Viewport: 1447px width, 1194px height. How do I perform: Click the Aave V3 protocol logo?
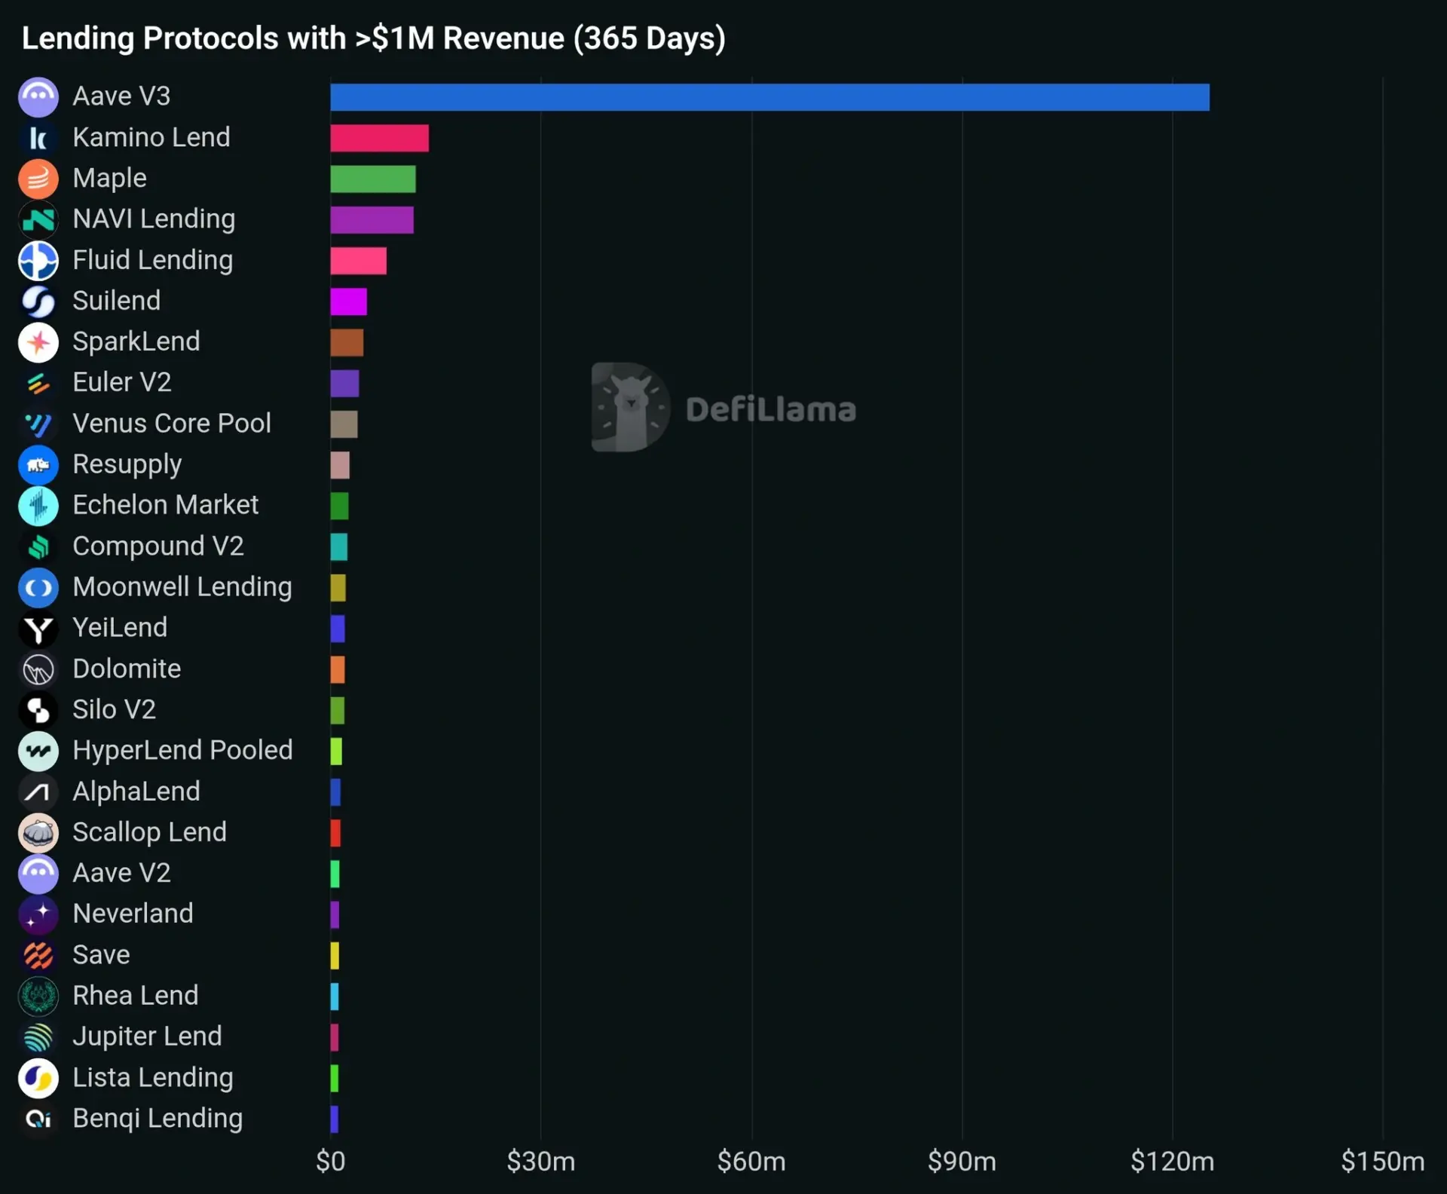(38, 97)
